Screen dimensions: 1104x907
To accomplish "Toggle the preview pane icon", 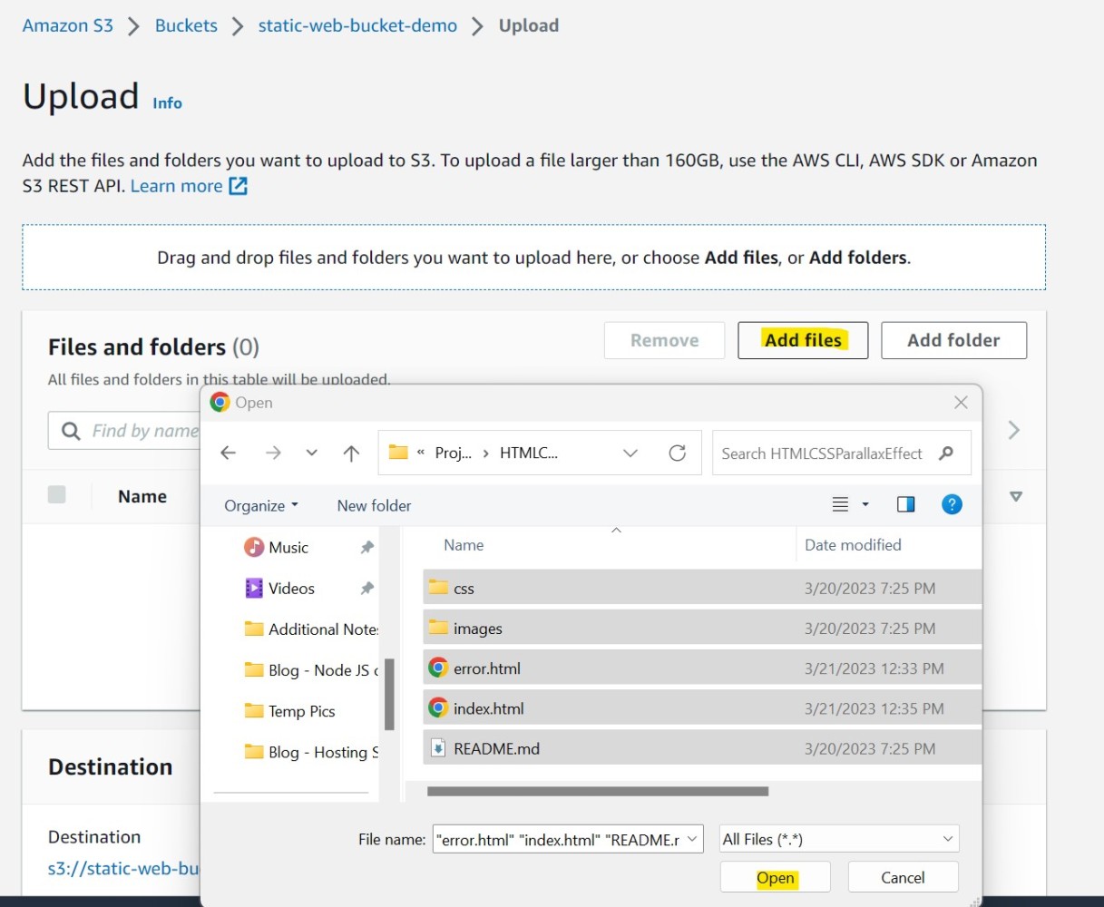I will pyautogui.click(x=905, y=504).
